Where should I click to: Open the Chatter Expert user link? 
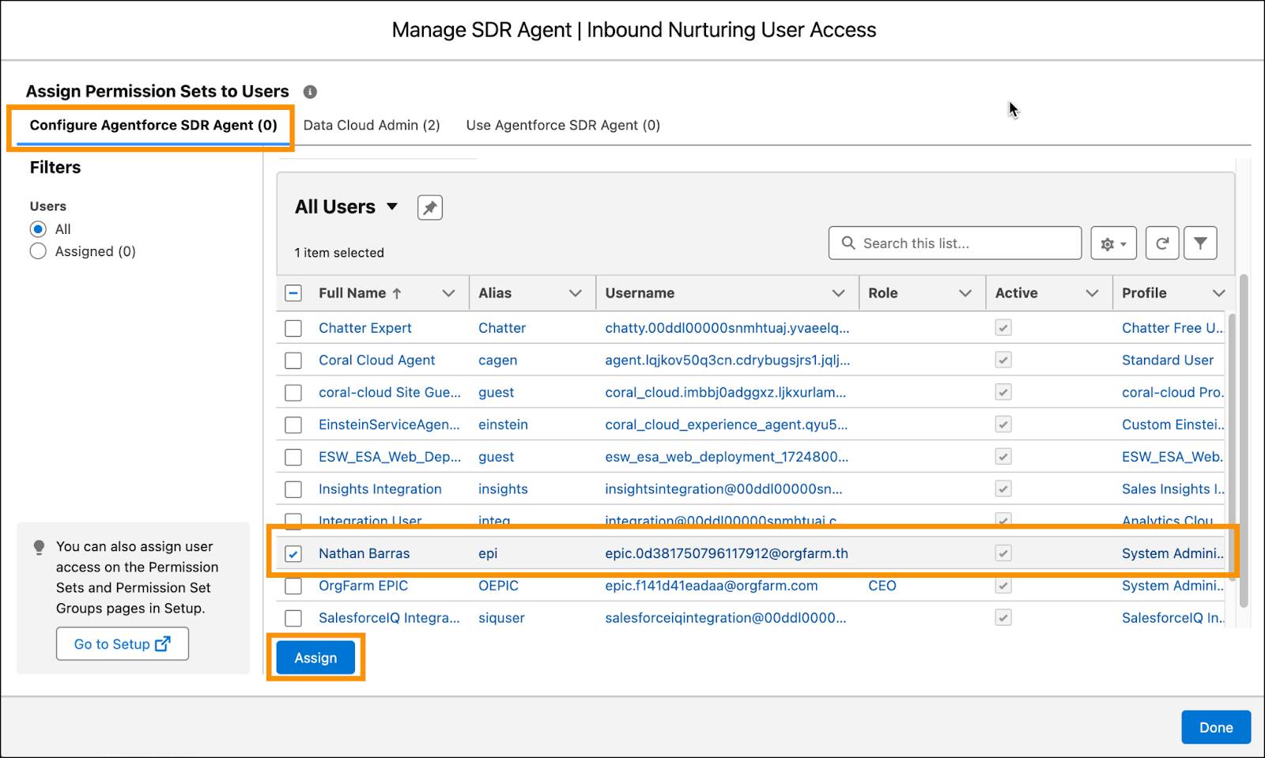coord(364,328)
